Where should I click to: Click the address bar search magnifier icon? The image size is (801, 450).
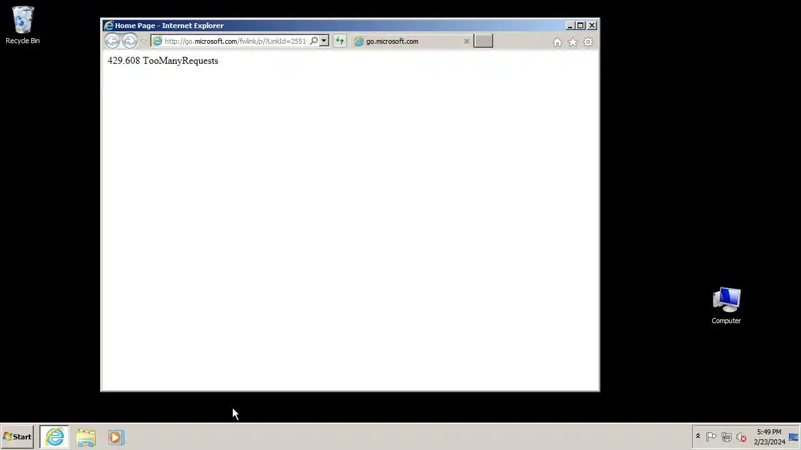(x=314, y=41)
